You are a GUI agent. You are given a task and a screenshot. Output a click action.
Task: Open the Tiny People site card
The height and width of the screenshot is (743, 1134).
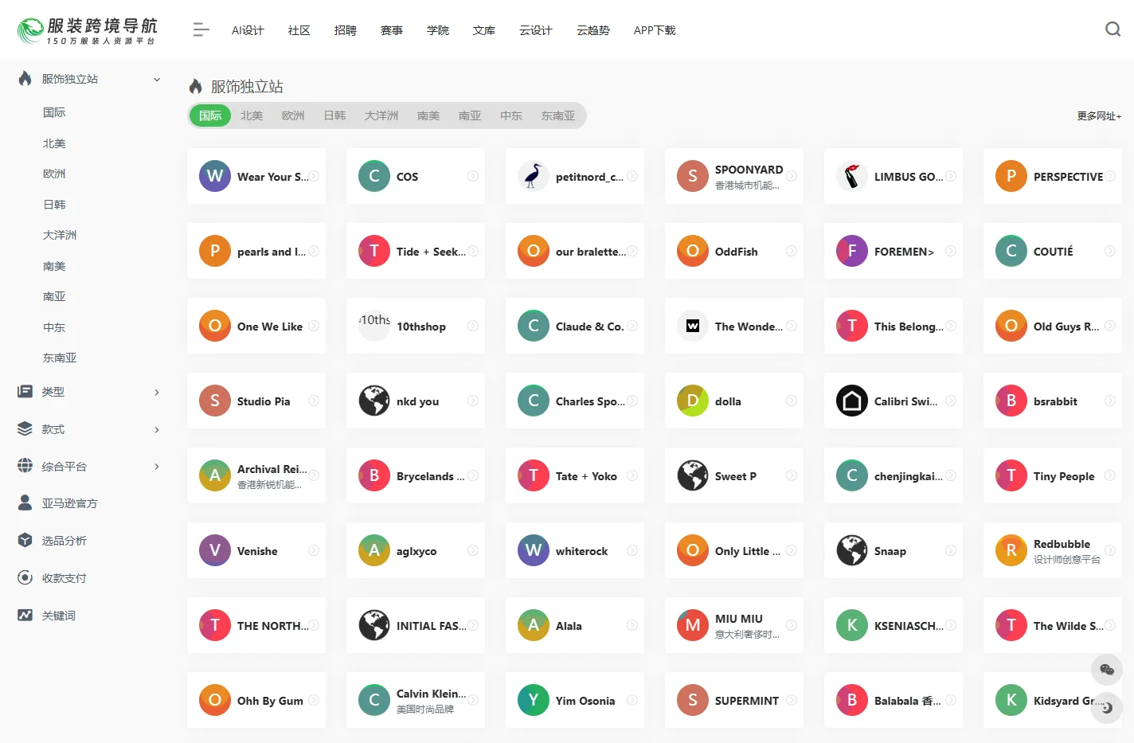coord(1053,475)
